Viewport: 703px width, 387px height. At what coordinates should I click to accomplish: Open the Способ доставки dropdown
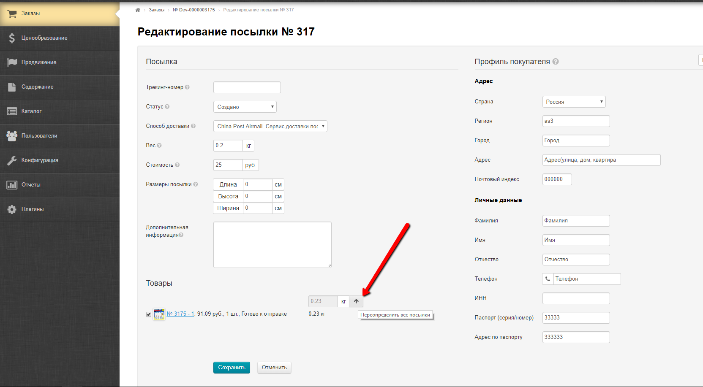pos(270,126)
